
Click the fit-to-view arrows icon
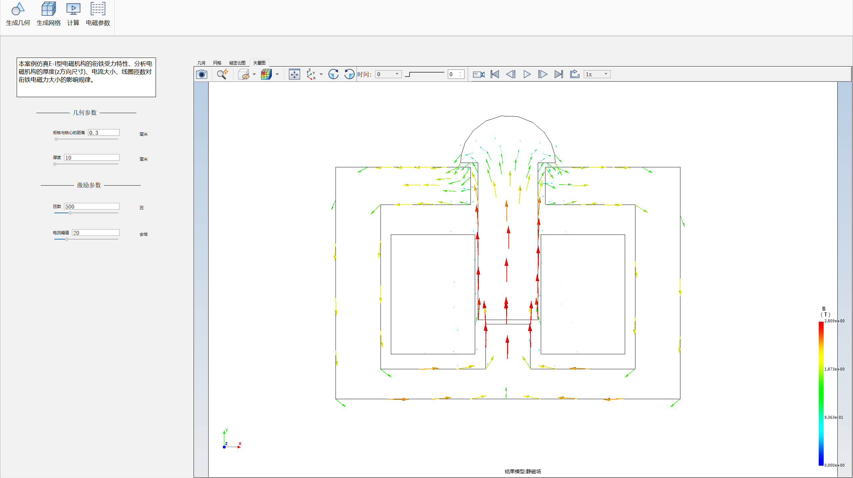[x=295, y=74]
